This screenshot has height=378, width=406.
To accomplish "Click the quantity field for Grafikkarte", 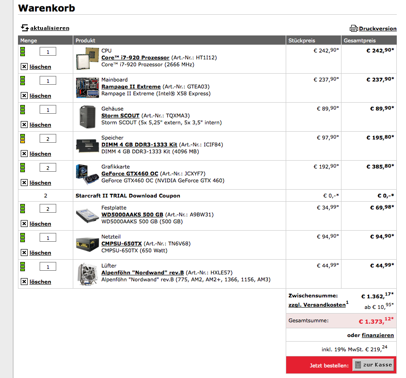I will [48, 168].
